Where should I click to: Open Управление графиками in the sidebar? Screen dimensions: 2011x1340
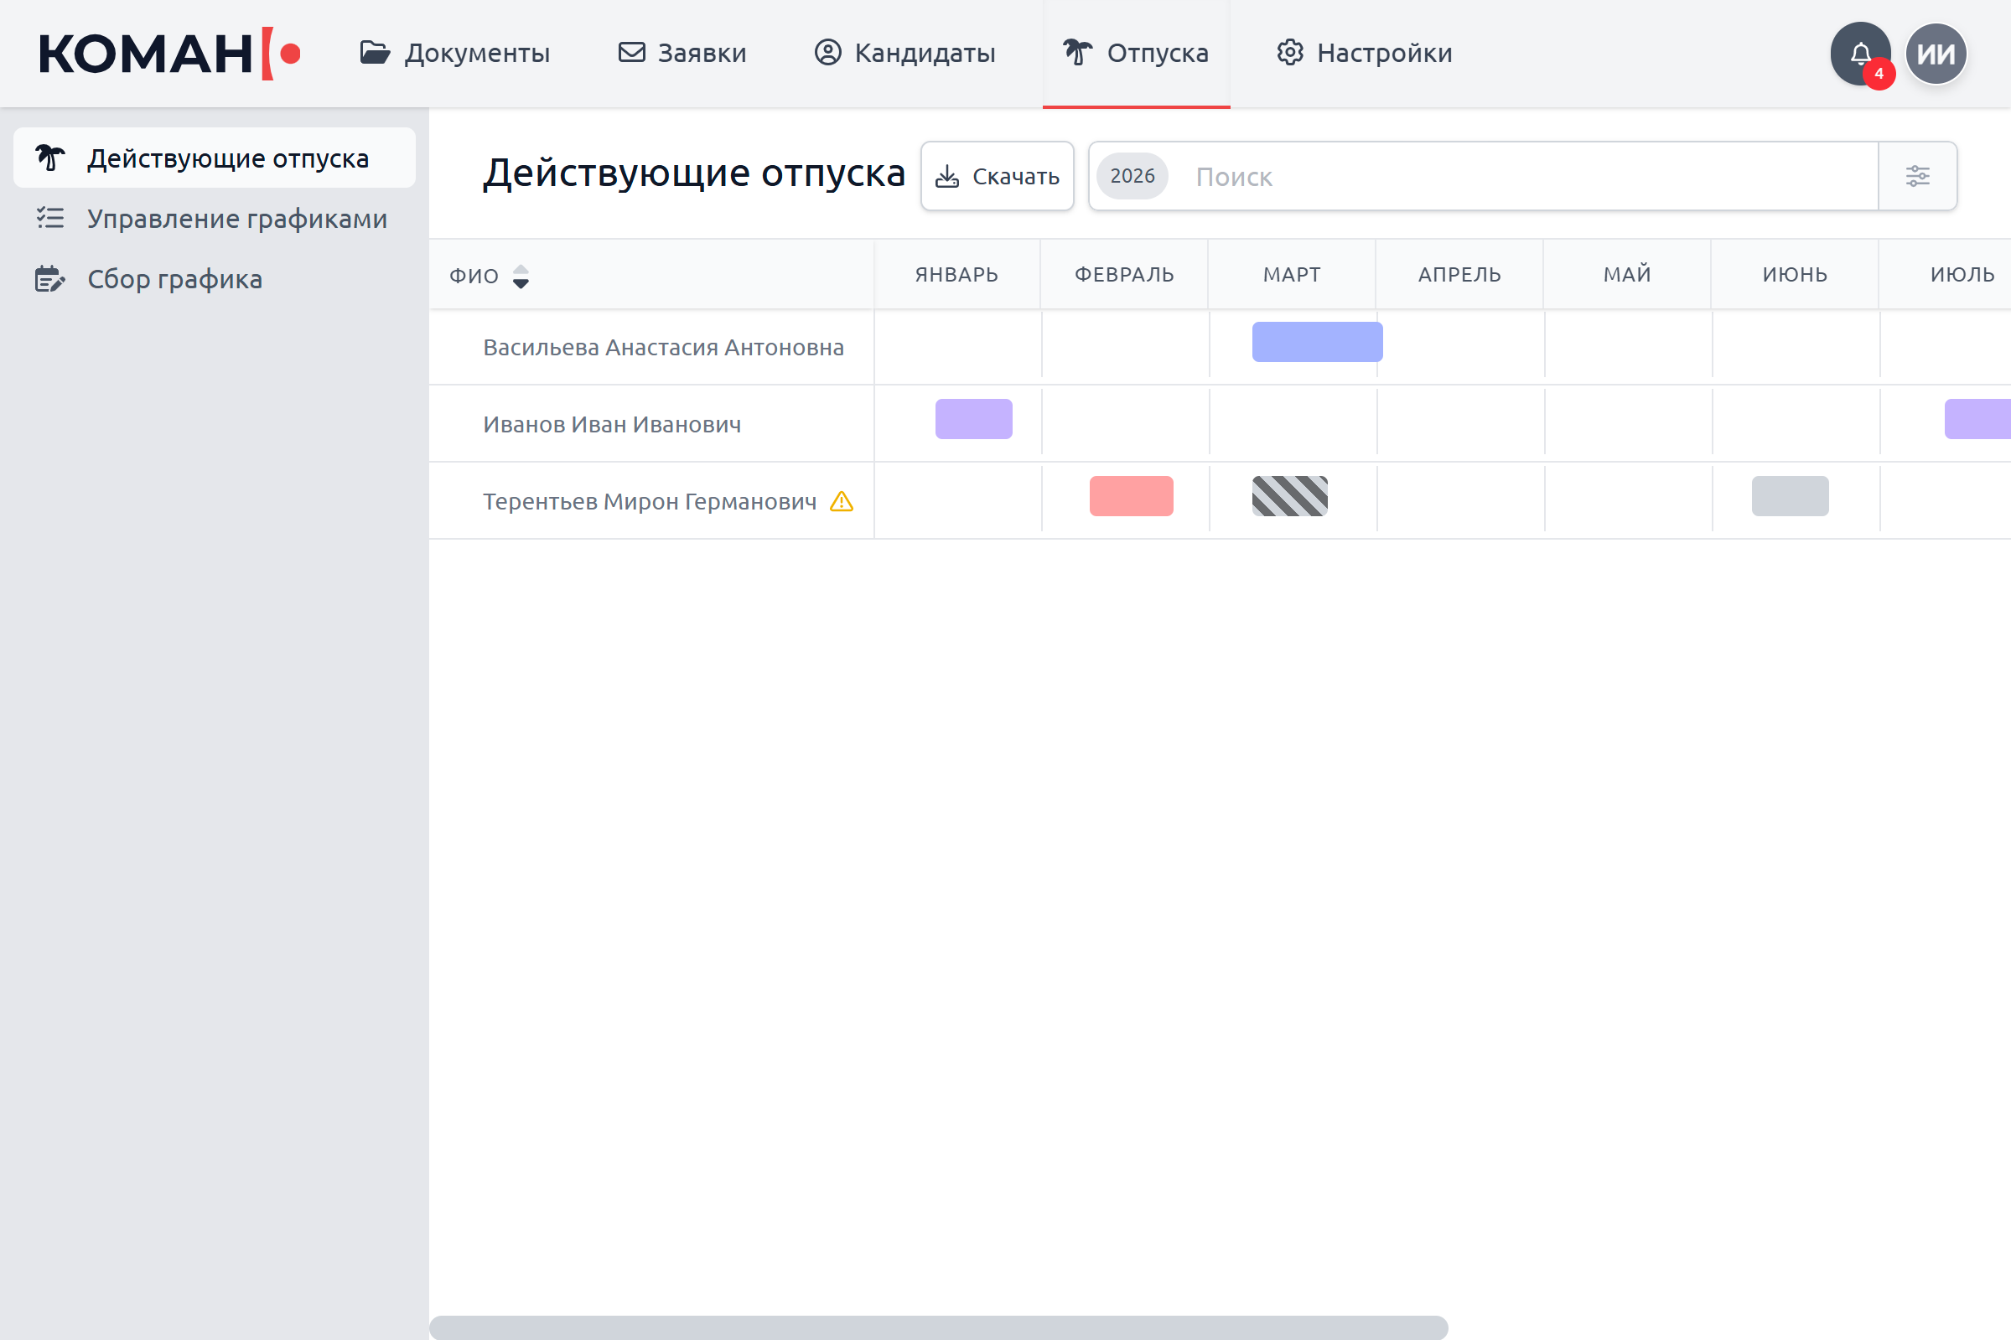pos(236,219)
